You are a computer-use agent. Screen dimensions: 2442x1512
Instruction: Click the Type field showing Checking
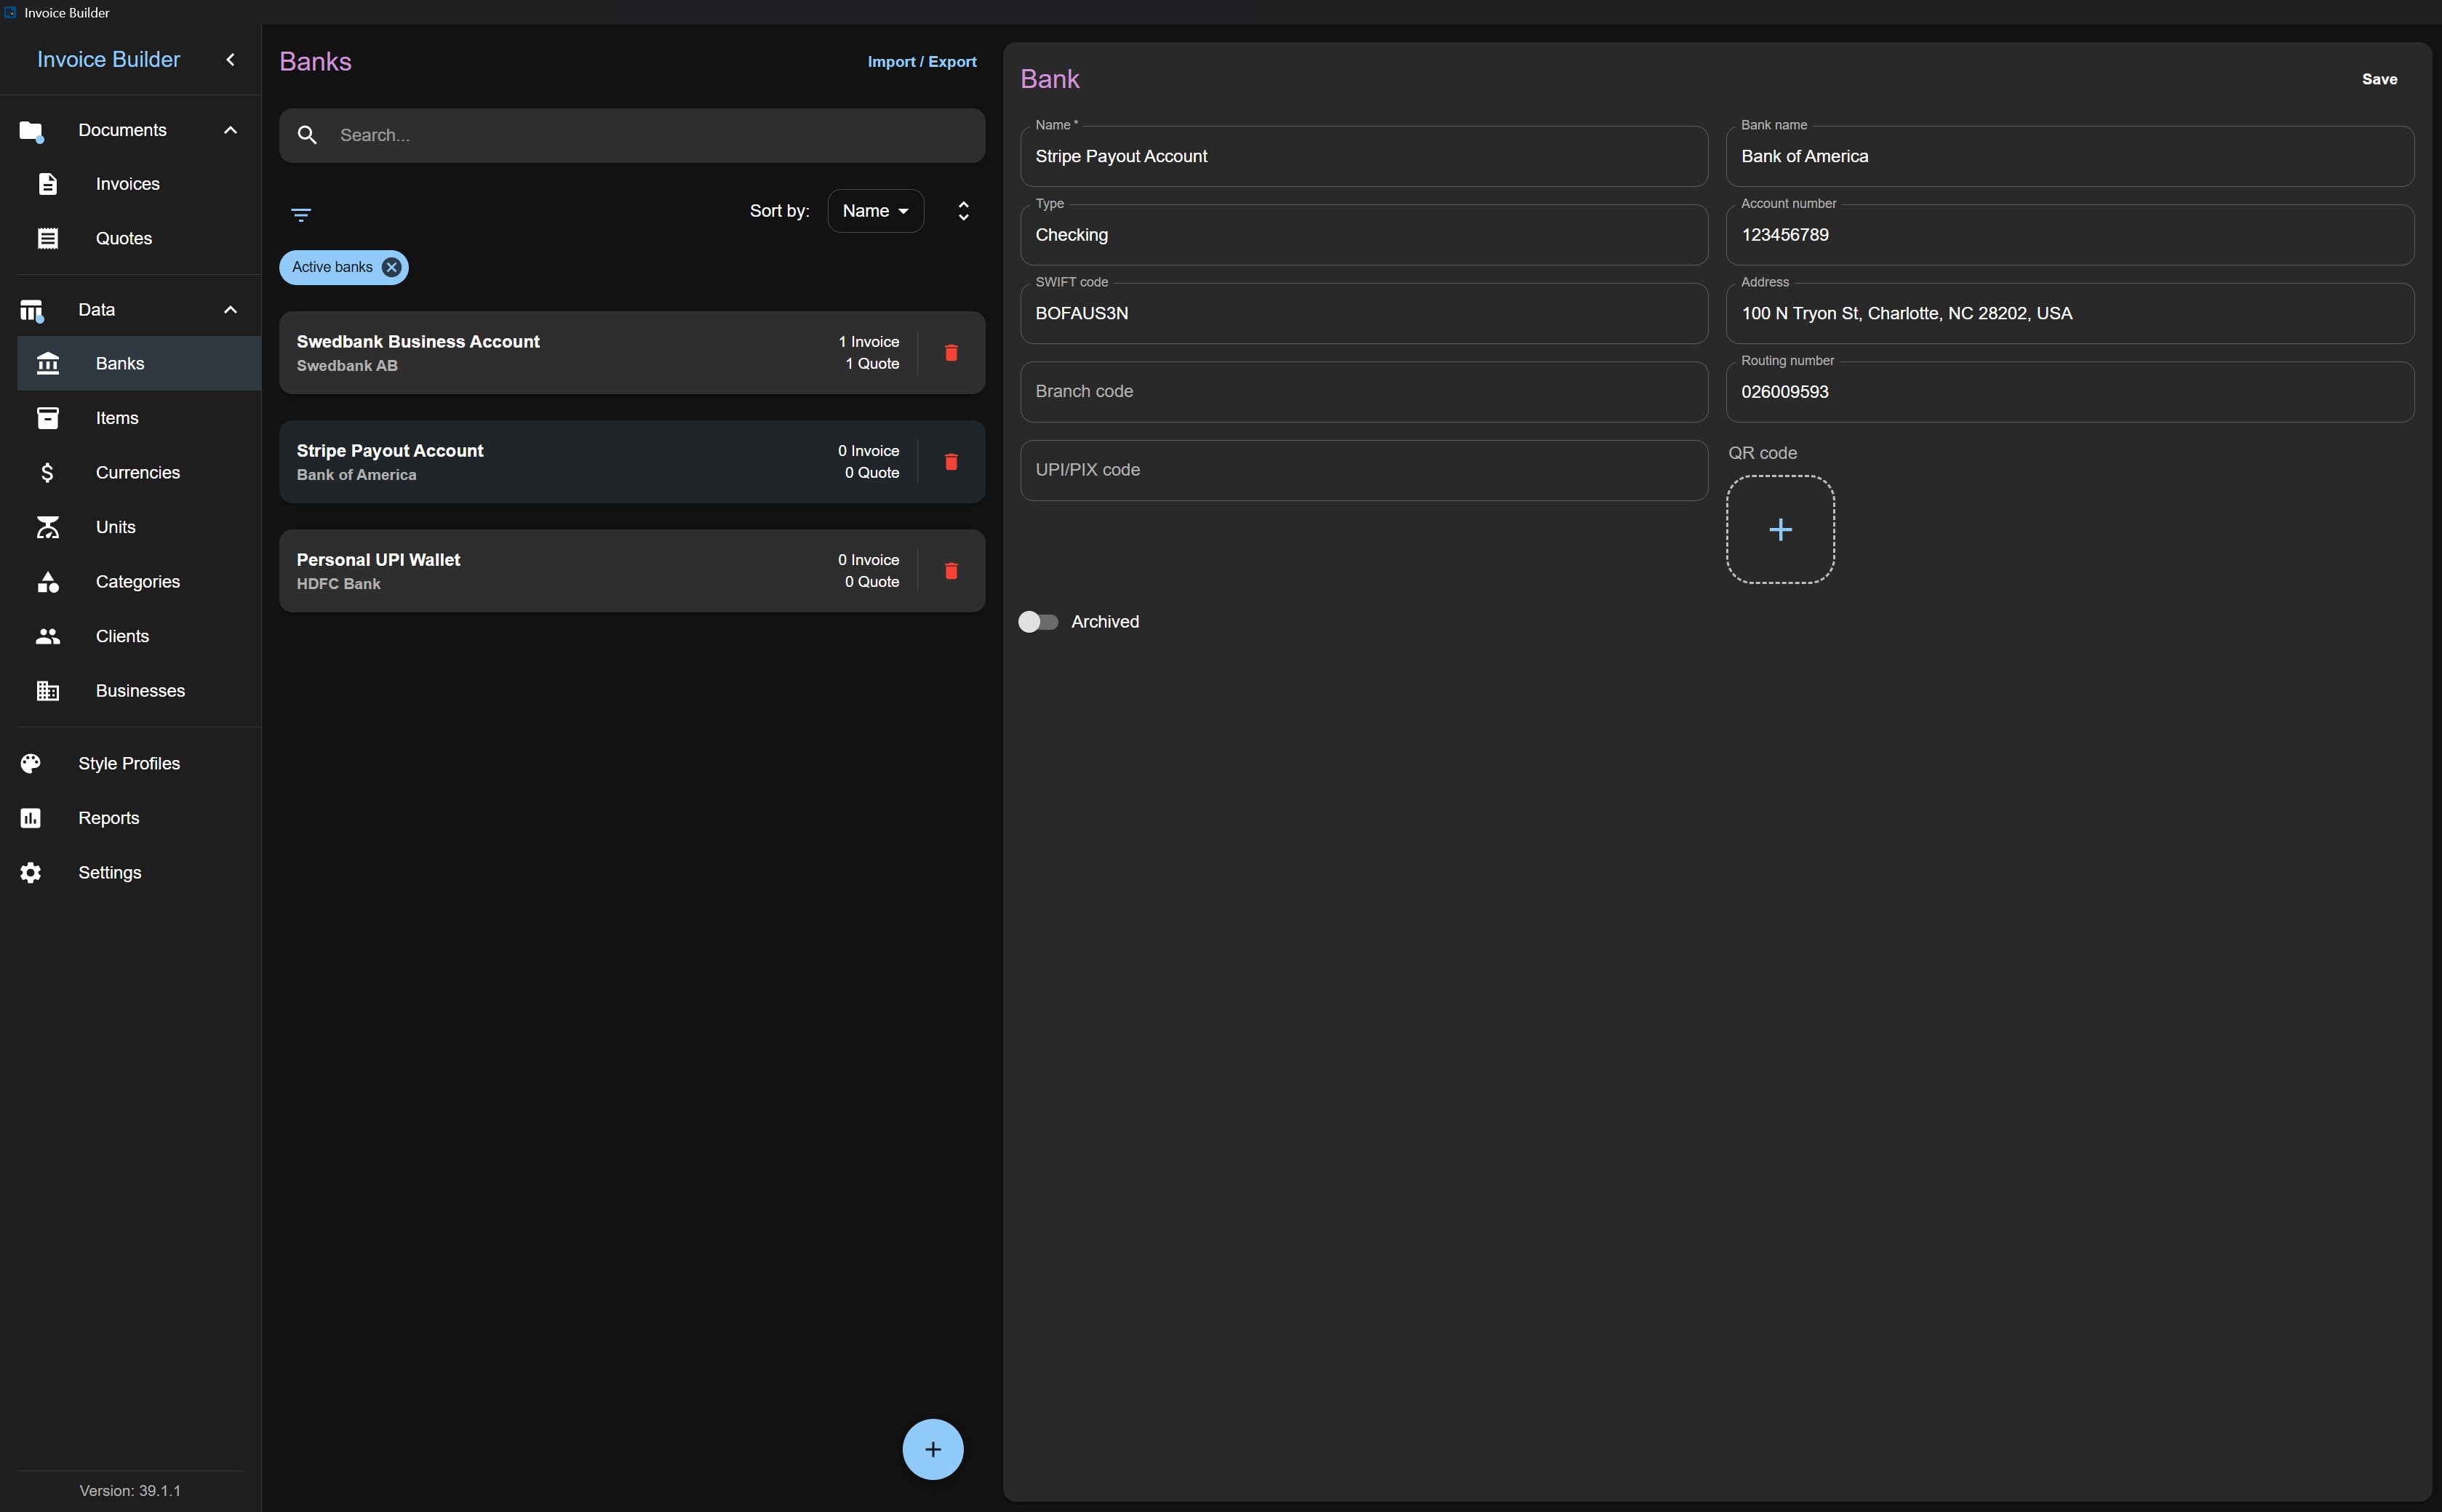(x=1364, y=235)
